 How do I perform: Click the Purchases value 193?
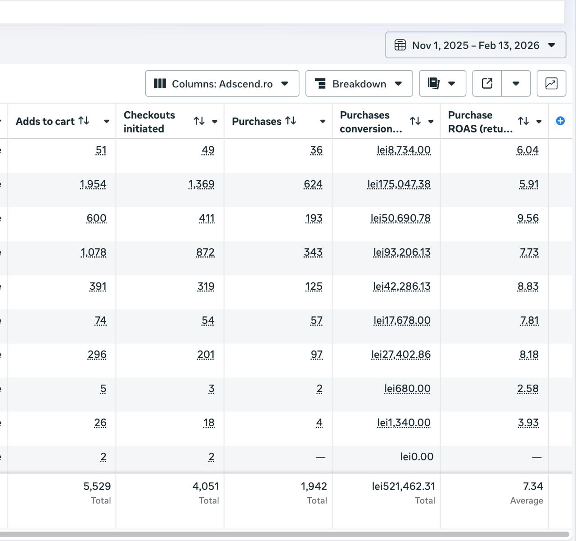coord(314,218)
